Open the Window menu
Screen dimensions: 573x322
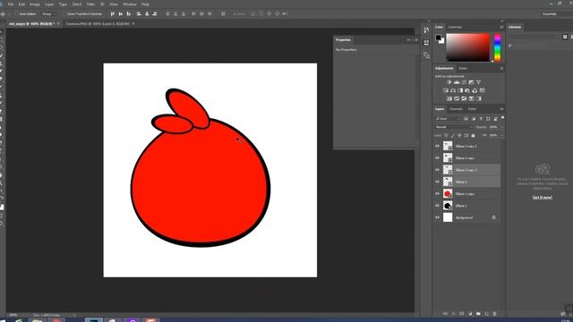point(129,4)
